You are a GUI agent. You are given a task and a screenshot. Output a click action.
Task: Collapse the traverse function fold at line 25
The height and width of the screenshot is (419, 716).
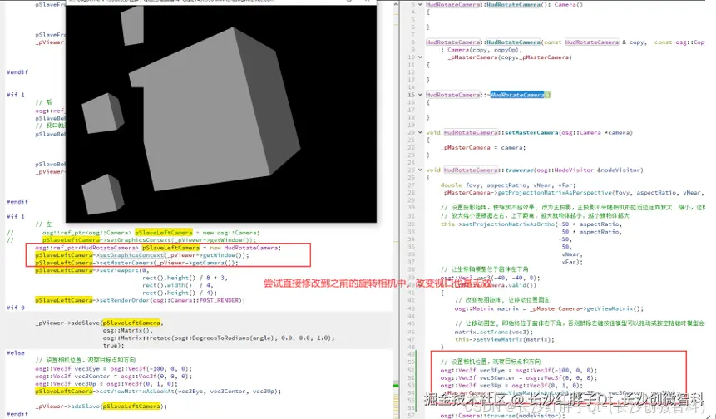coord(420,170)
